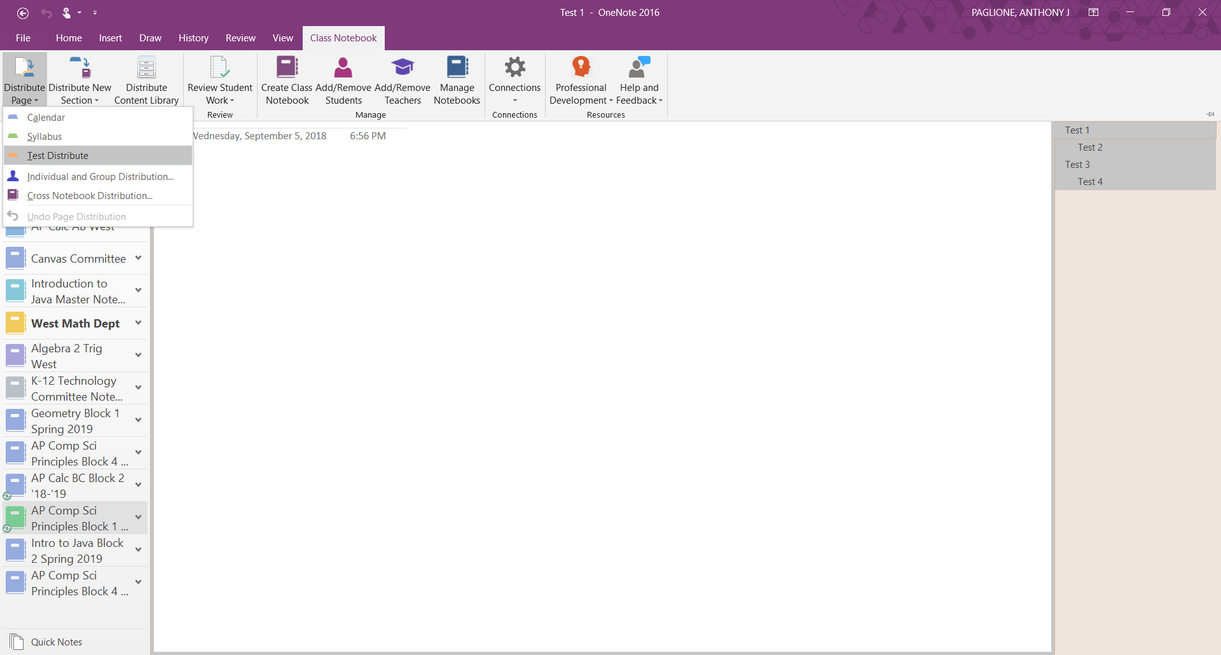Click the West Math Dept notebook icon
1221x655 pixels.
point(15,323)
